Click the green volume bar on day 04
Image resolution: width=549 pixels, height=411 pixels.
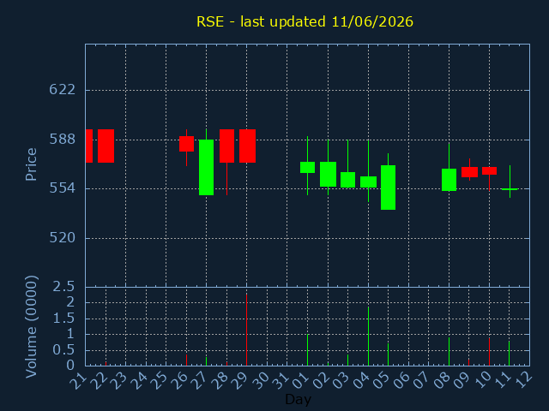point(368,337)
